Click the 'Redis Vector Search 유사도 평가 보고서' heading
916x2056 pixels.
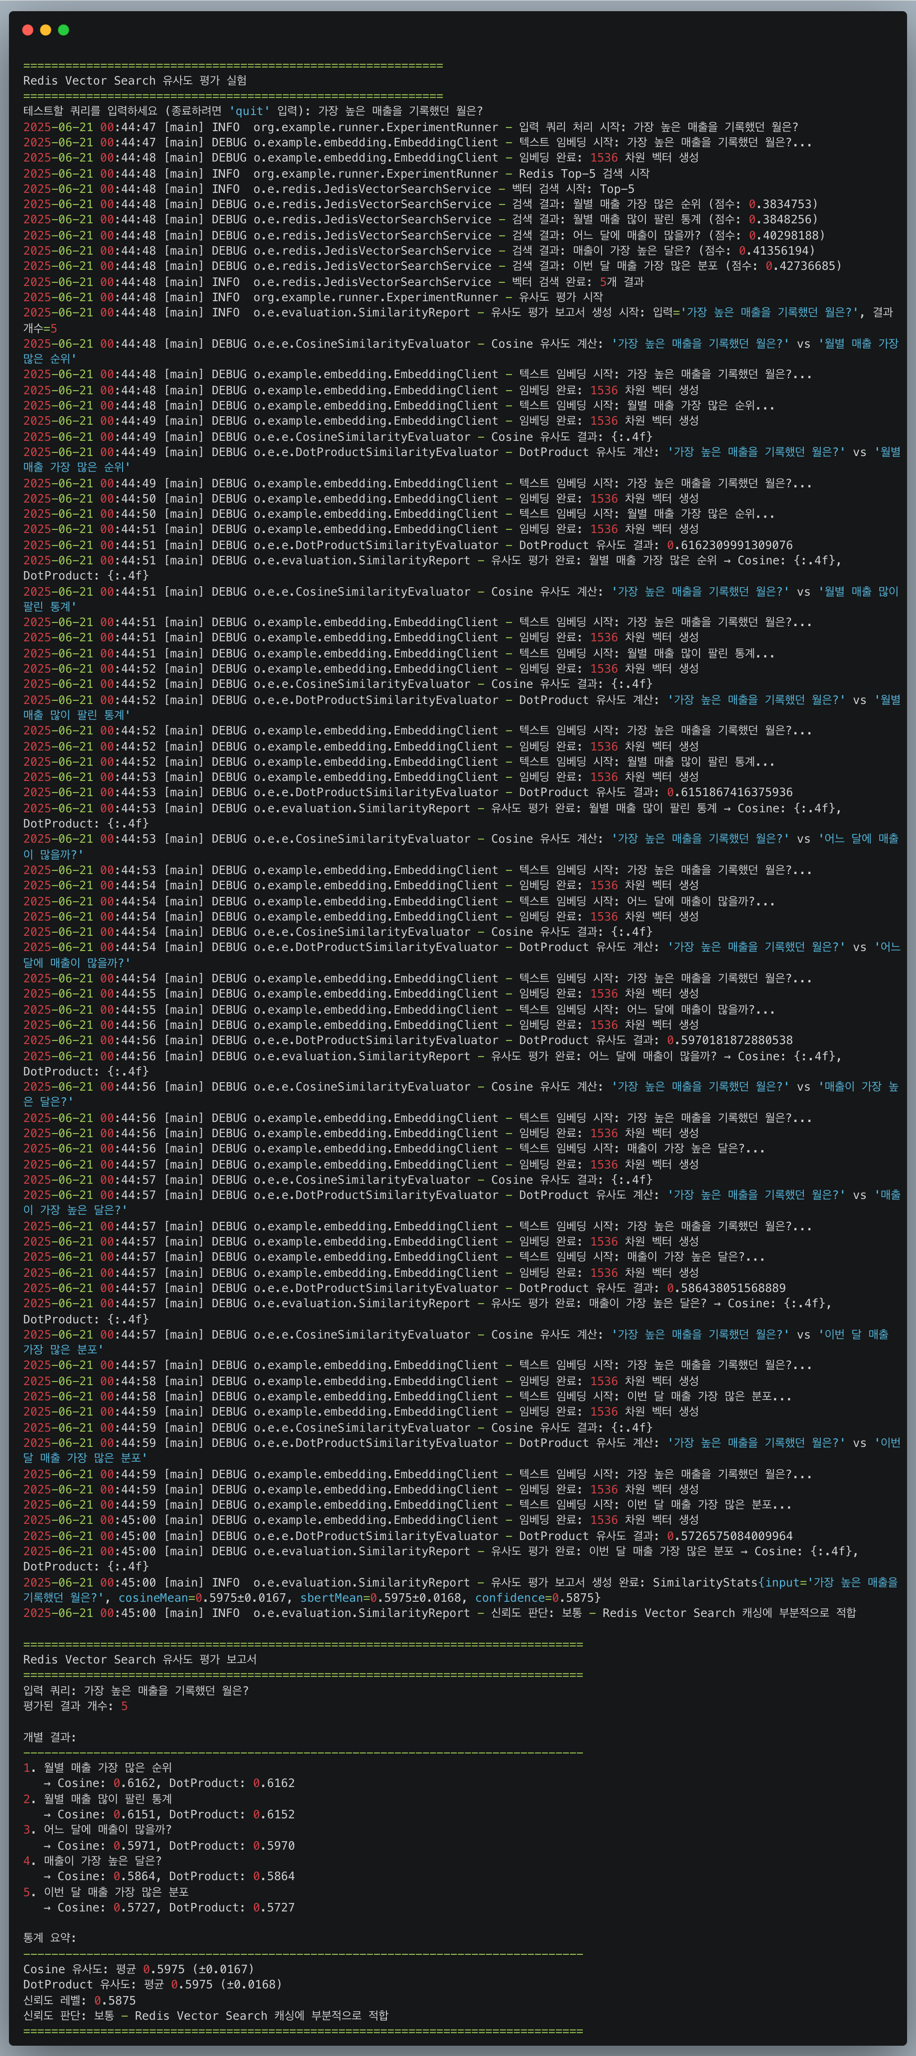[140, 1659]
